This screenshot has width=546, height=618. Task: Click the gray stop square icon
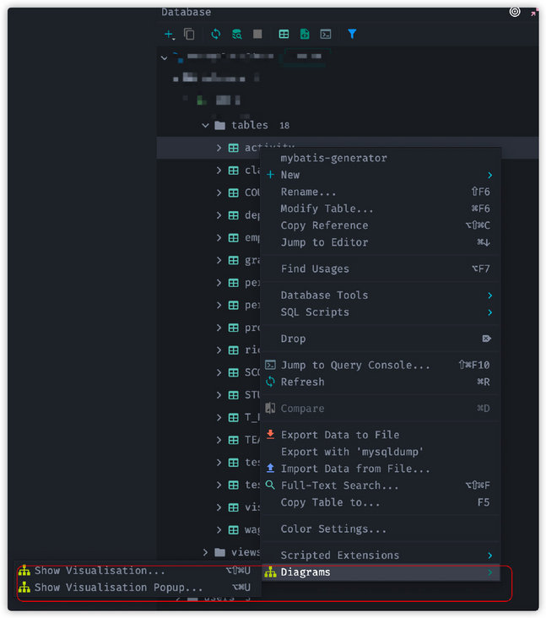[x=257, y=35]
